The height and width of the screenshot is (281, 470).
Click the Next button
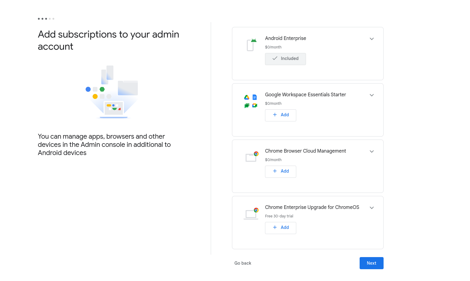point(371,263)
